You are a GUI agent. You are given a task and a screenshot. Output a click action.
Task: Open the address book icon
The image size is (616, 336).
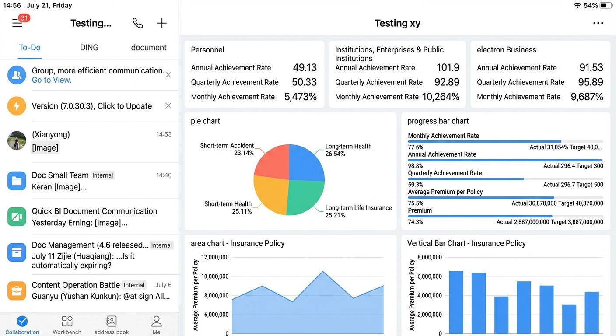click(x=112, y=322)
